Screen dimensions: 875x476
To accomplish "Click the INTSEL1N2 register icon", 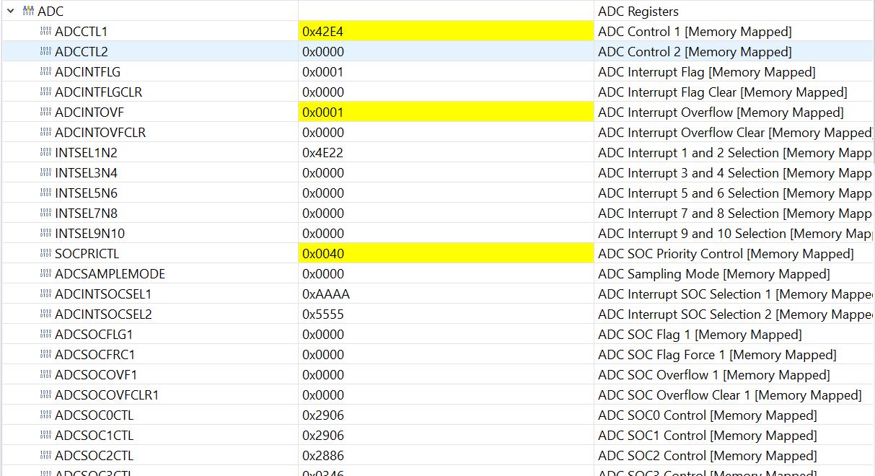I will [x=45, y=153].
